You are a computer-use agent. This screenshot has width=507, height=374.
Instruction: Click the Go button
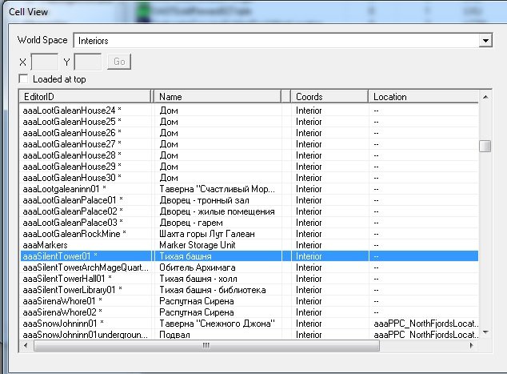tap(118, 62)
